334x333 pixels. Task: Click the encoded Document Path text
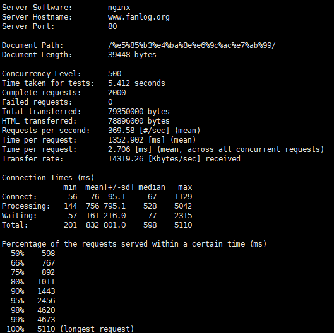(192, 45)
